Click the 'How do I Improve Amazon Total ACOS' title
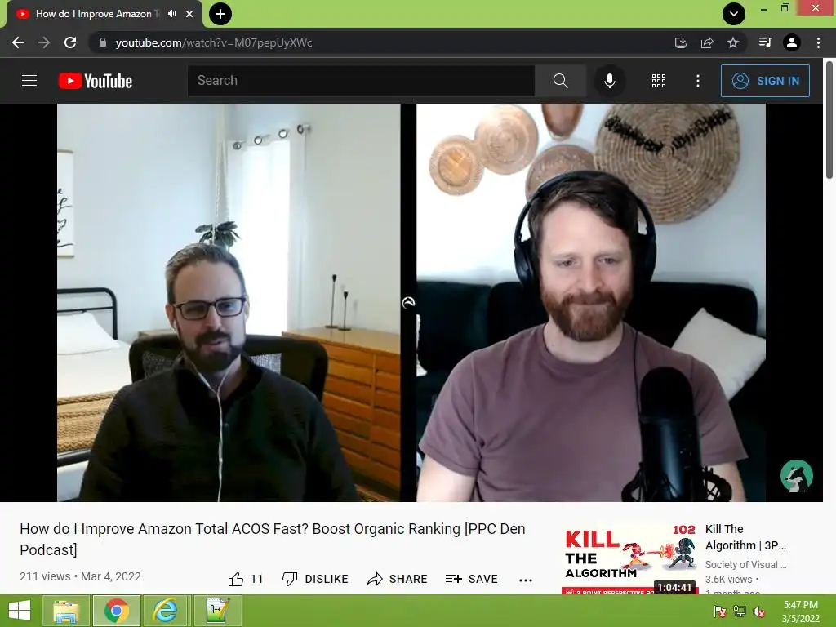The image size is (836, 627). tap(273, 539)
